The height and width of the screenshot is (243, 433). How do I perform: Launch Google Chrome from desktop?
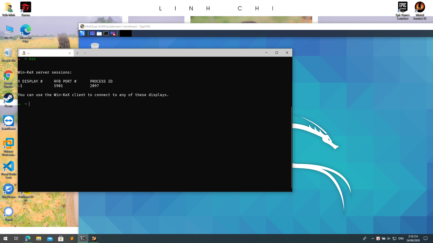8,79
